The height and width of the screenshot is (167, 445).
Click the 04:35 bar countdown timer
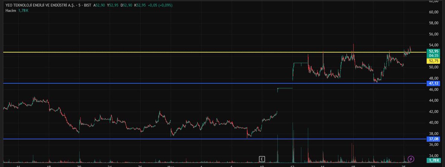pyautogui.click(x=433, y=55)
